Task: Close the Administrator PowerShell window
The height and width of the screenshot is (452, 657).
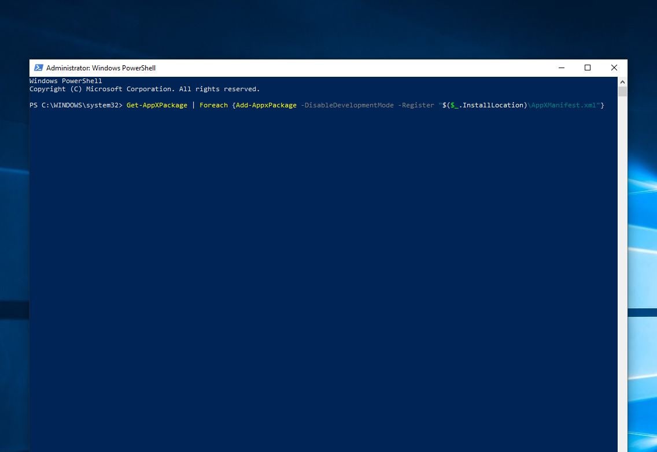Action: [x=614, y=68]
